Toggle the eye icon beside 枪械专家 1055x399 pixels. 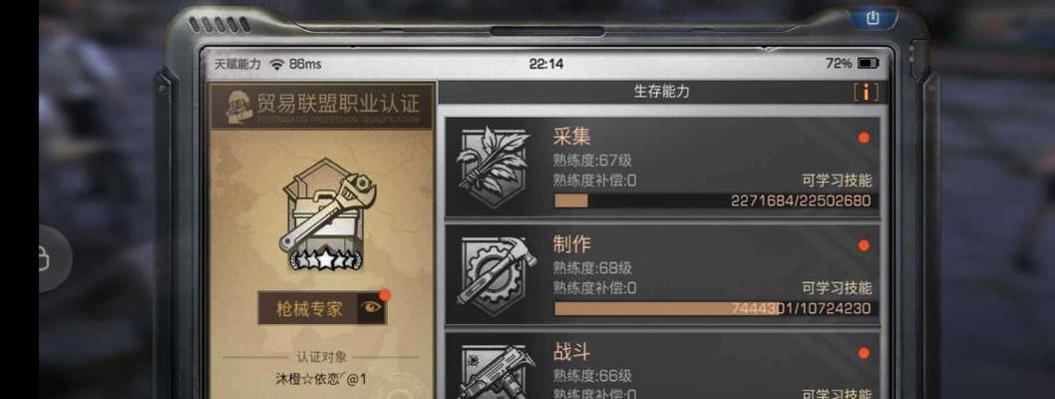[x=371, y=308]
